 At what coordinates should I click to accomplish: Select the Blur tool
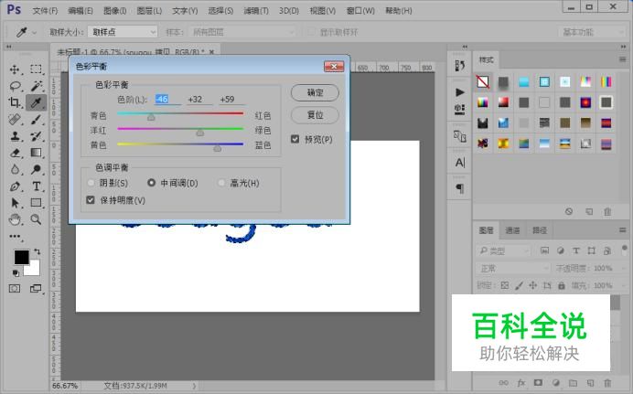coord(15,169)
